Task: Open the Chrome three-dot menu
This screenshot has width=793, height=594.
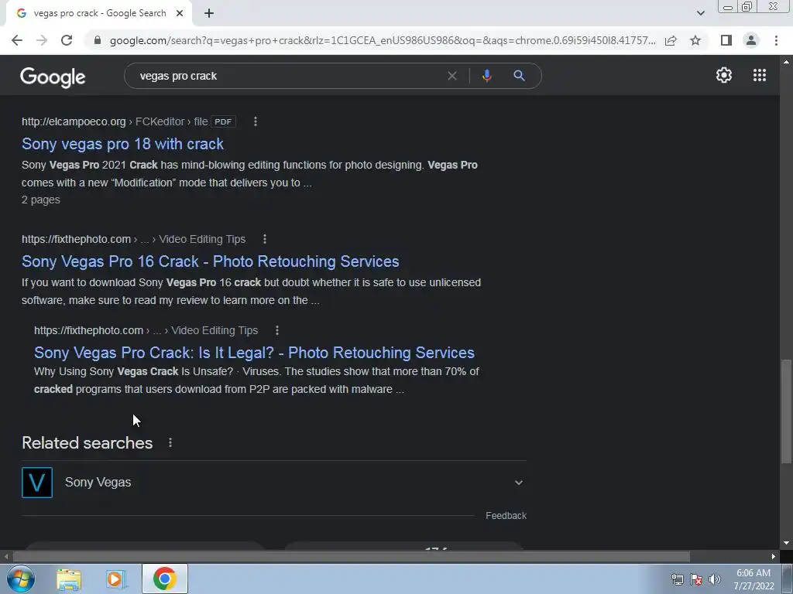Action: [776, 40]
